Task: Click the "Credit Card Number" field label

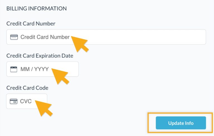Action: 31,24
